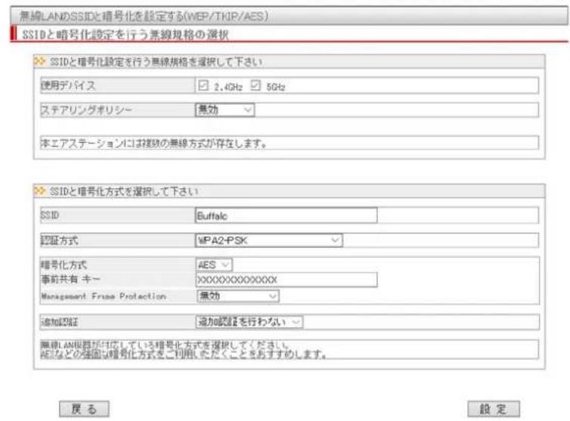570x421 pixels.
Task: Open the 追加認証を行わない dropdown
Action: (x=249, y=322)
